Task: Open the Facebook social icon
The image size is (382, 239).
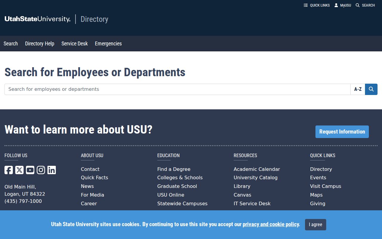Action: coord(9,170)
